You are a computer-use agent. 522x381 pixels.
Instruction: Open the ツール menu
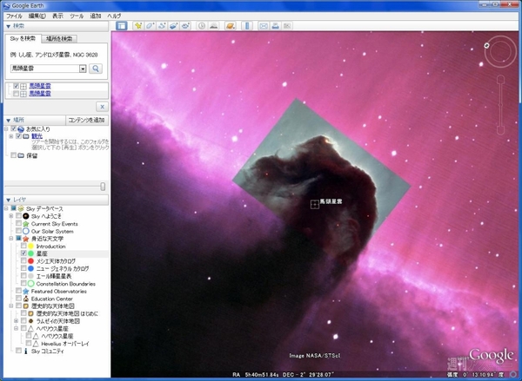point(77,16)
